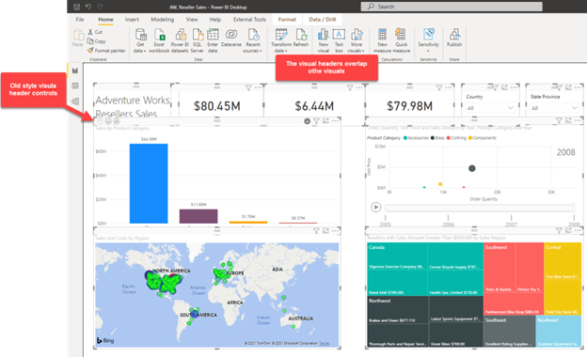Click the play axis slider track
Image resolution: width=587 pixels, height=357 pixels.
point(480,208)
